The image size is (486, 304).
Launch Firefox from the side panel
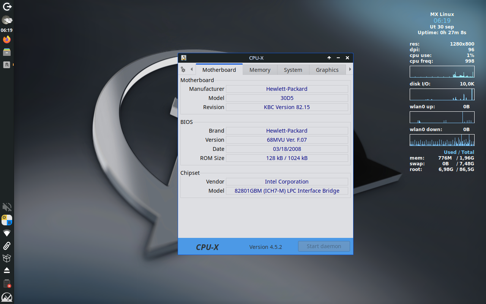pyautogui.click(x=7, y=40)
